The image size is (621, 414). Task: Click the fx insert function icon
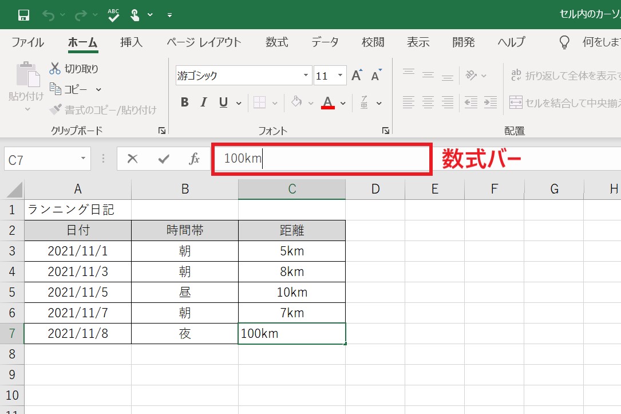pos(194,159)
